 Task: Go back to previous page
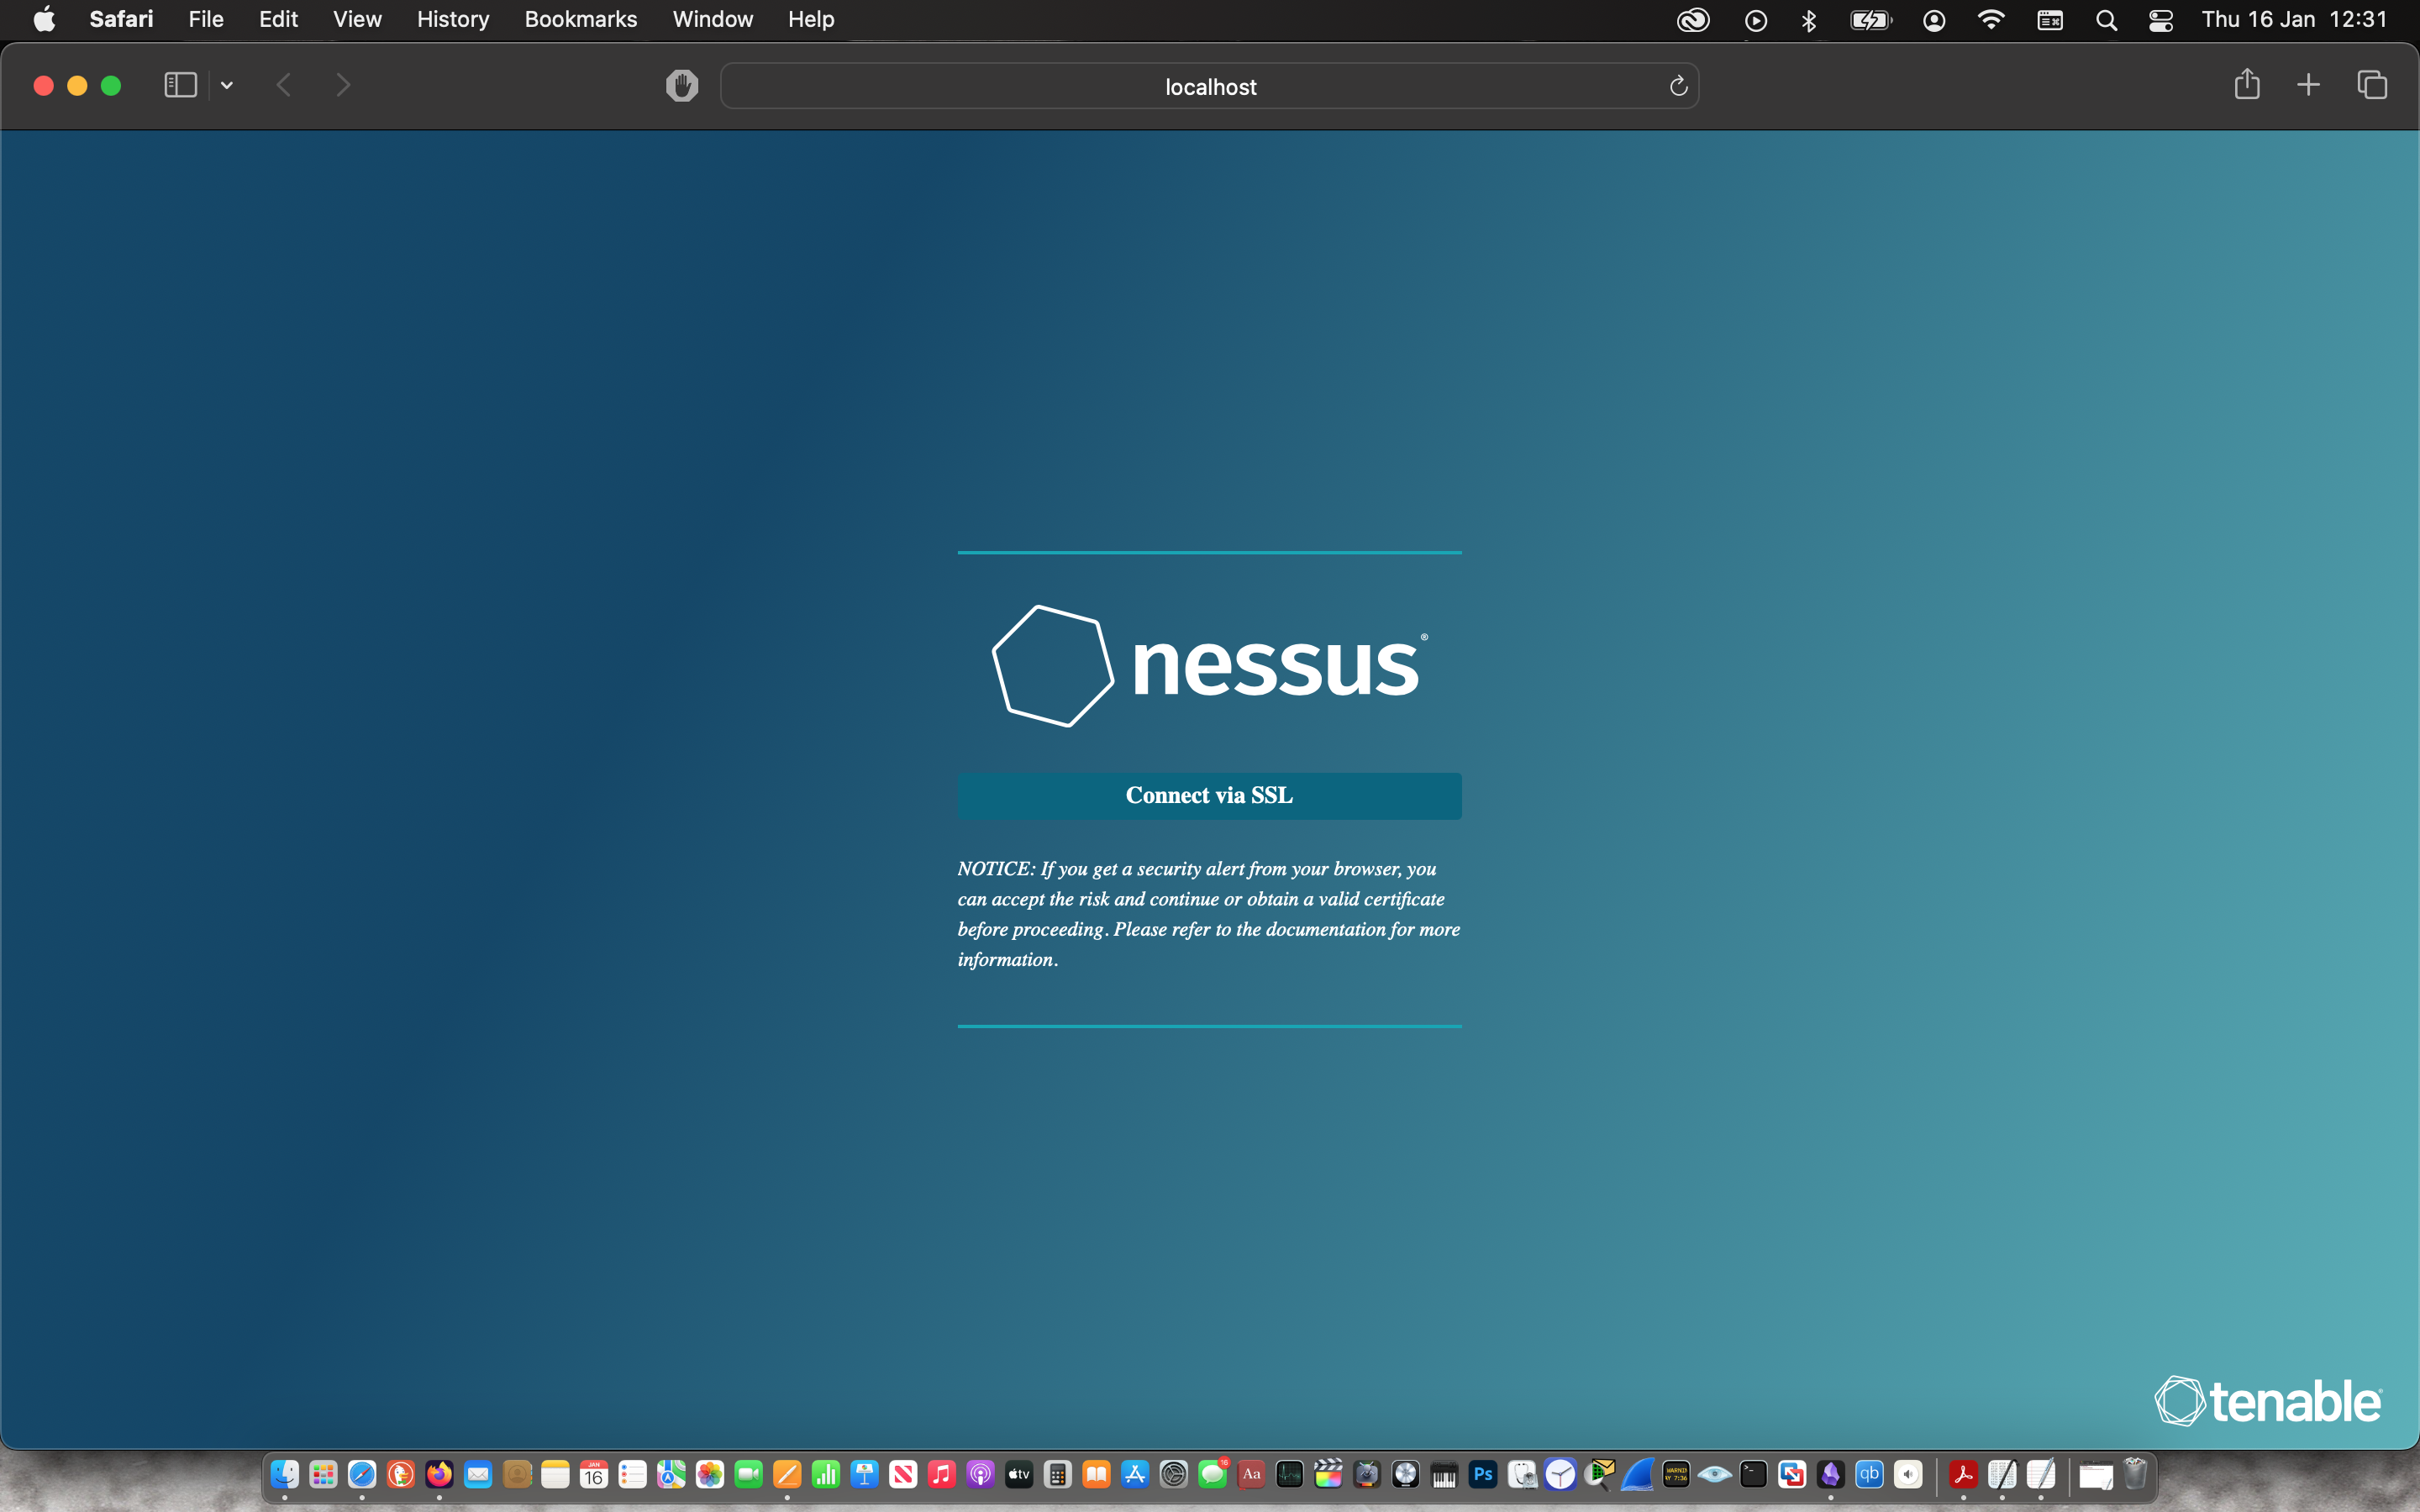click(284, 86)
